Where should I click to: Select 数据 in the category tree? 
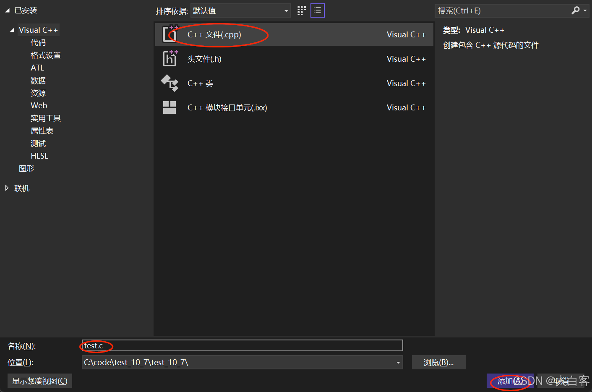[38, 81]
